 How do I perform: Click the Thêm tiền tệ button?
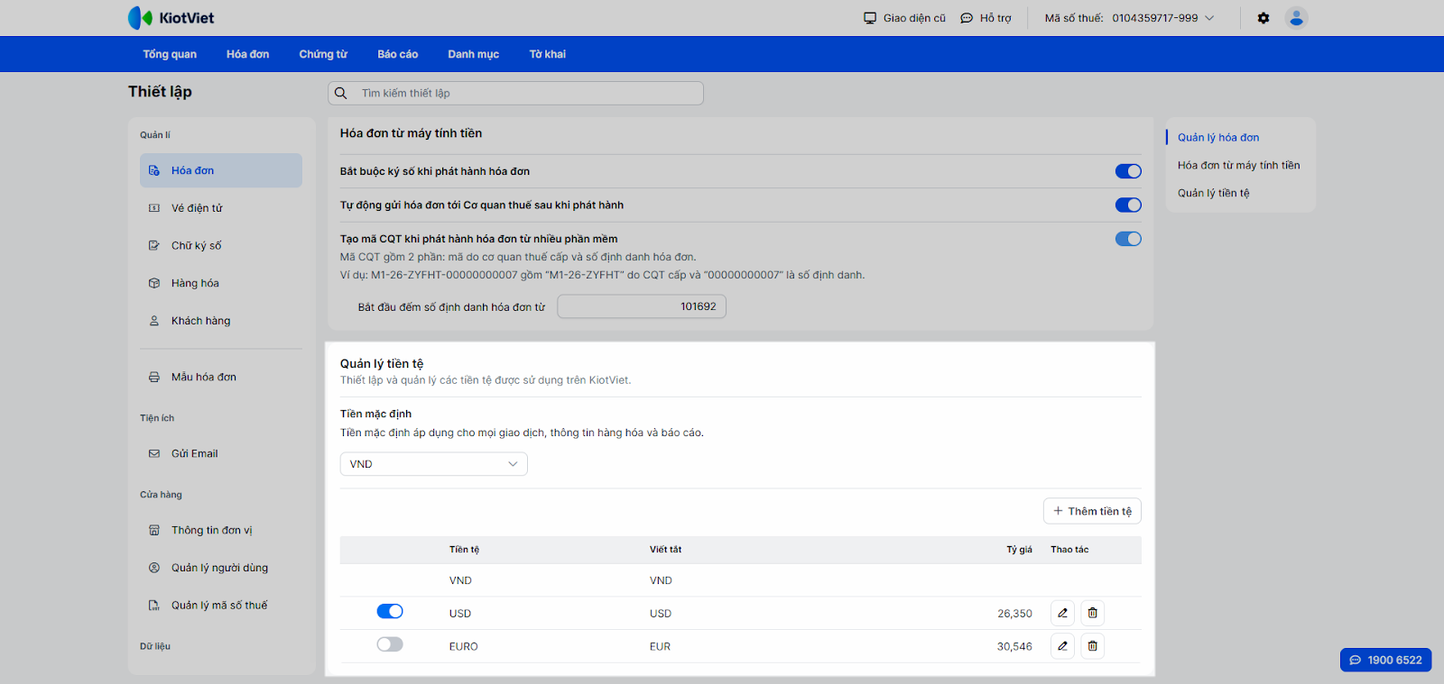tap(1093, 511)
